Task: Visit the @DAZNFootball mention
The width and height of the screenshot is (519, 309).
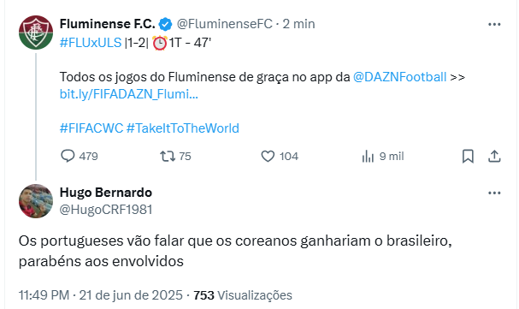Action: tap(400, 77)
